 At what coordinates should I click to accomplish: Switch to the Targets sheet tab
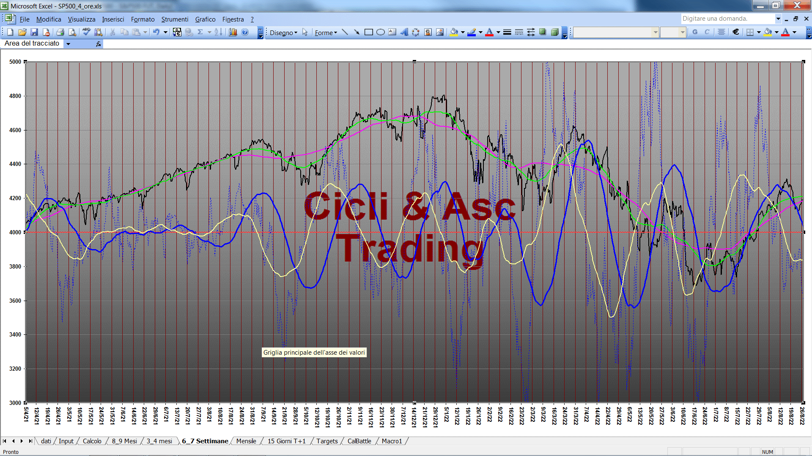coord(327,441)
